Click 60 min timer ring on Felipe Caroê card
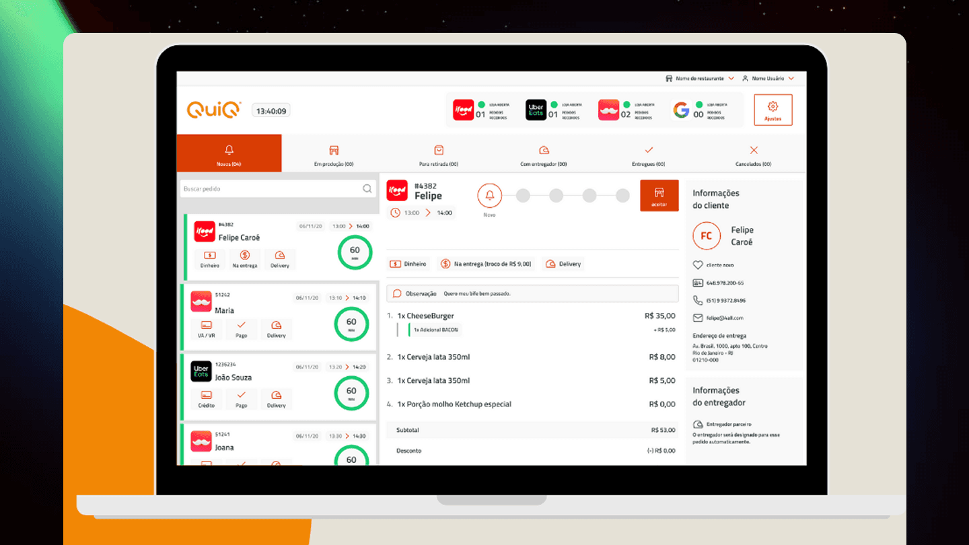The height and width of the screenshot is (545, 969). point(355,253)
